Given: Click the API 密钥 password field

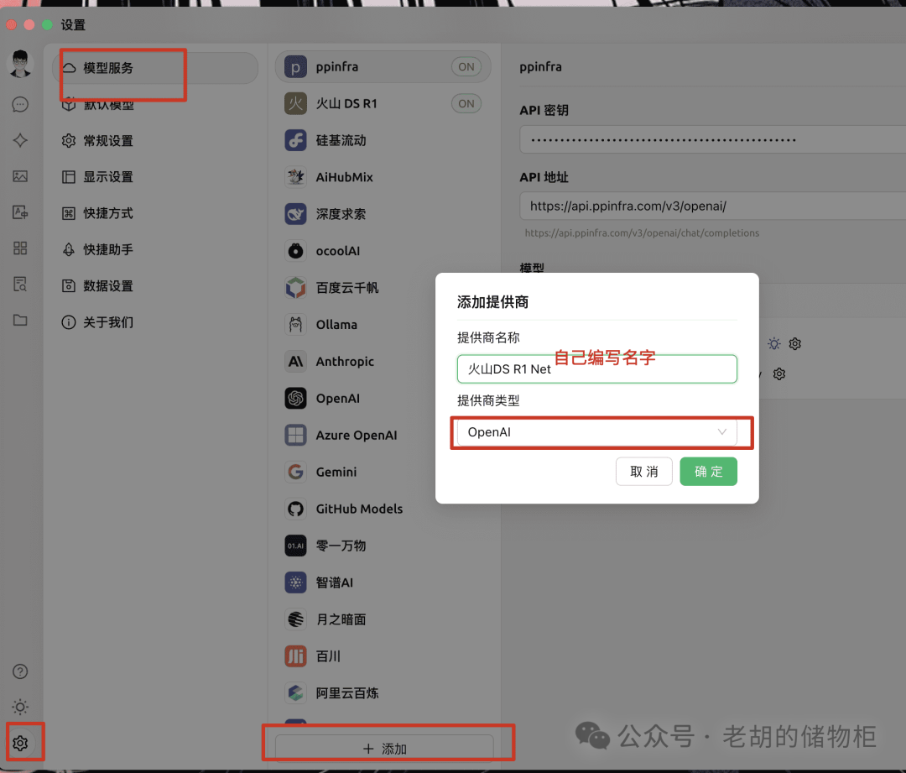Looking at the screenshot, I should click(x=712, y=139).
